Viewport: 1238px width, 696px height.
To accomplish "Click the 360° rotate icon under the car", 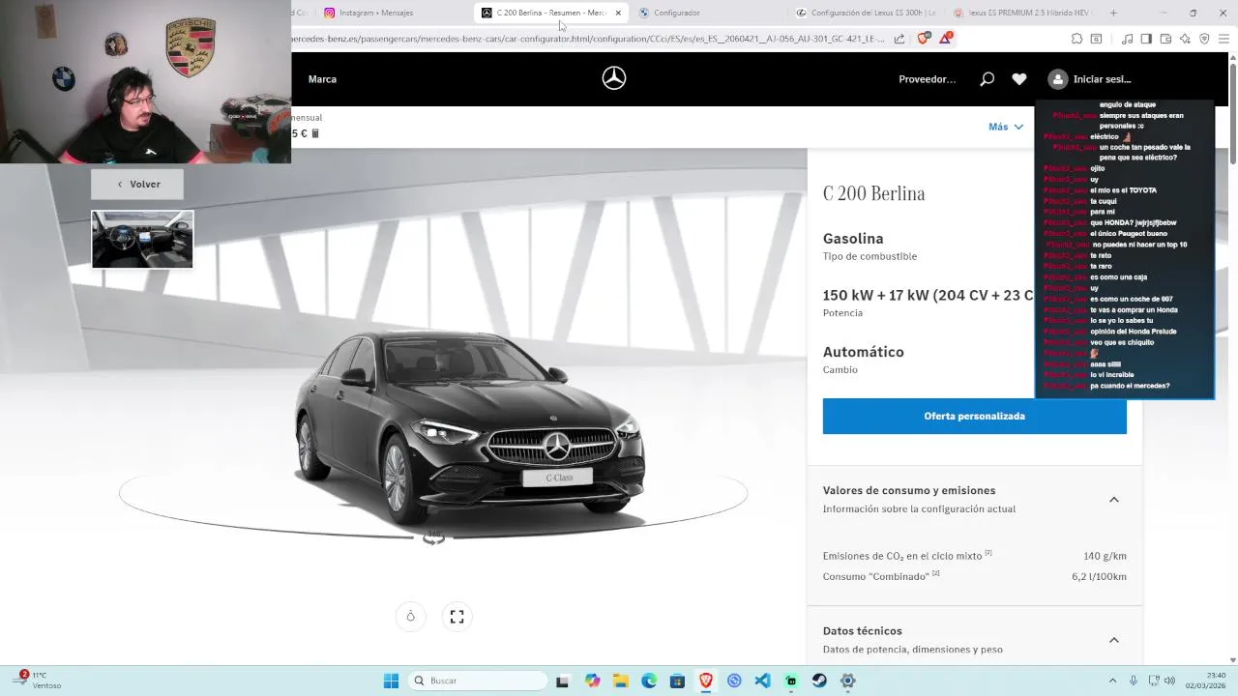I will point(433,537).
